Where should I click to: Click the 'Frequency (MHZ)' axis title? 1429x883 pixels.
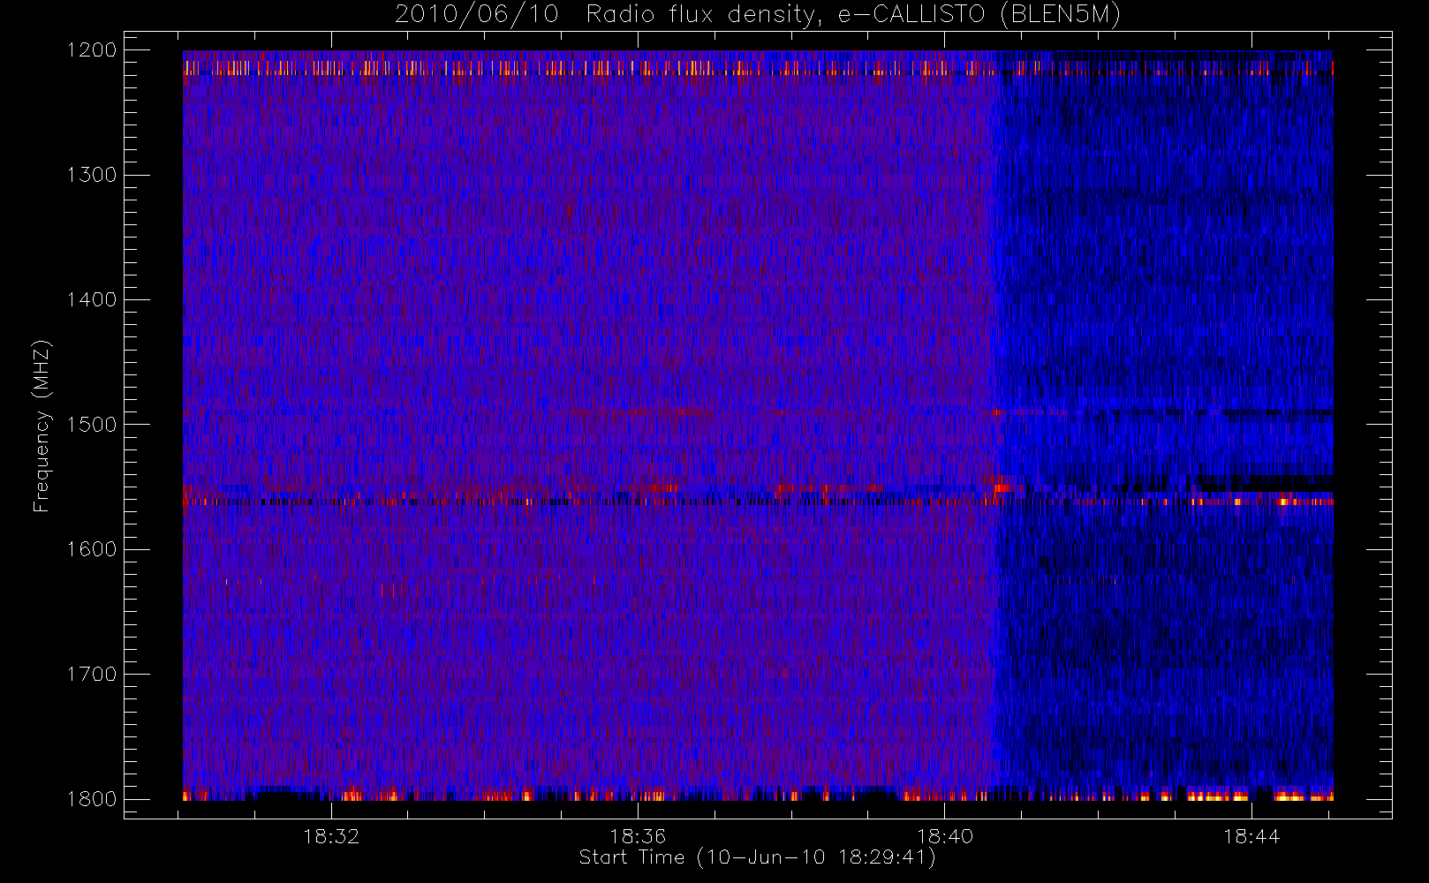coord(42,426)
